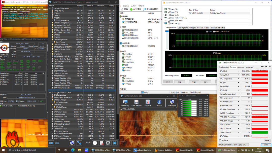Click the clock reset icon in sensor toolbar

(95, 143)
